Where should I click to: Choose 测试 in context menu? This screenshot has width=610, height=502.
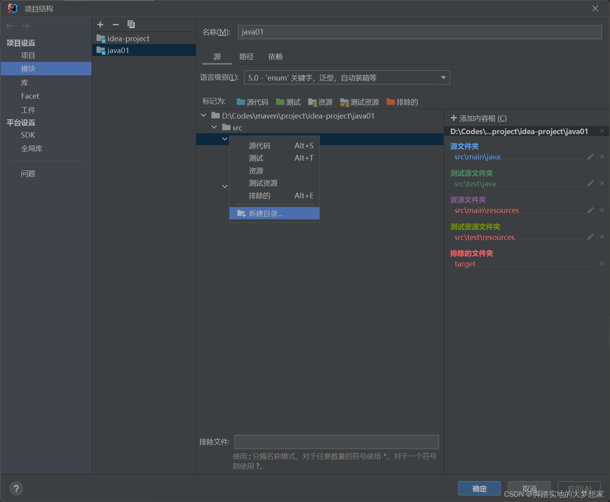274,158
